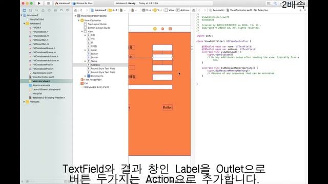The image size is (328, 184).
Task: Select View Controller icon in scene dock
Action: 155,29
